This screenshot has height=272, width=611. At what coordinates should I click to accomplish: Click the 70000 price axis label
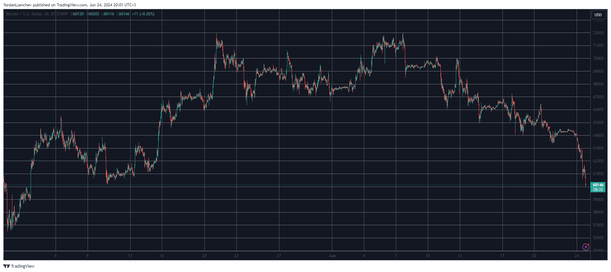(x=598, y=58)
